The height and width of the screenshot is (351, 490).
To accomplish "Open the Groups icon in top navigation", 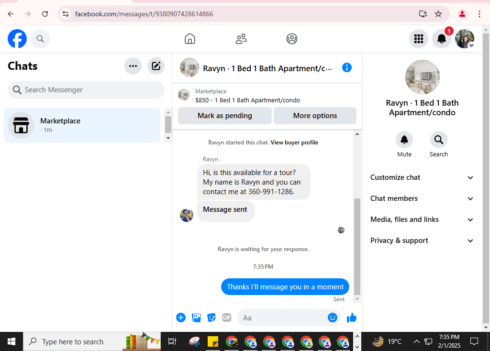I will coord(291,39).
